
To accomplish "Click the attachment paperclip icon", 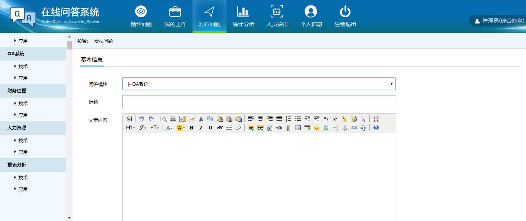I will click(x=289, y=128).
